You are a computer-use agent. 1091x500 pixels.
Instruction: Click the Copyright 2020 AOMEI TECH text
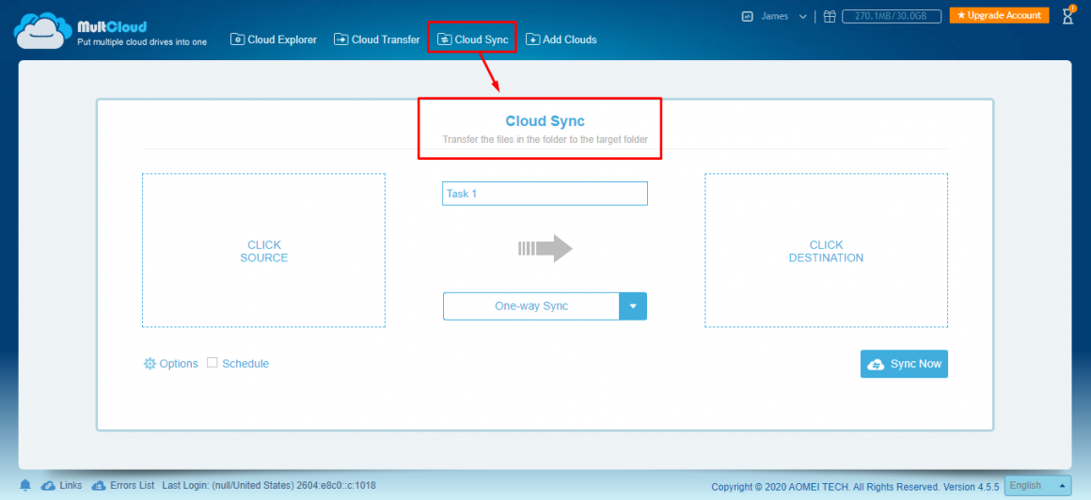855,486
